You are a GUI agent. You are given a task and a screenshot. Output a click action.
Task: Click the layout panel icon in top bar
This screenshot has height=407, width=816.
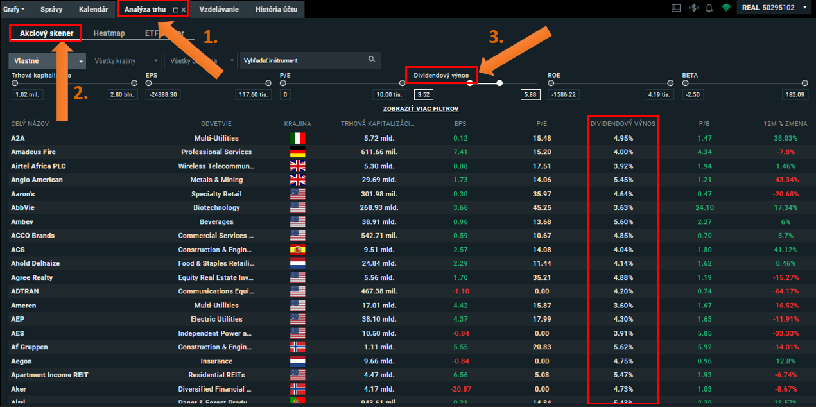coord(675,8)
